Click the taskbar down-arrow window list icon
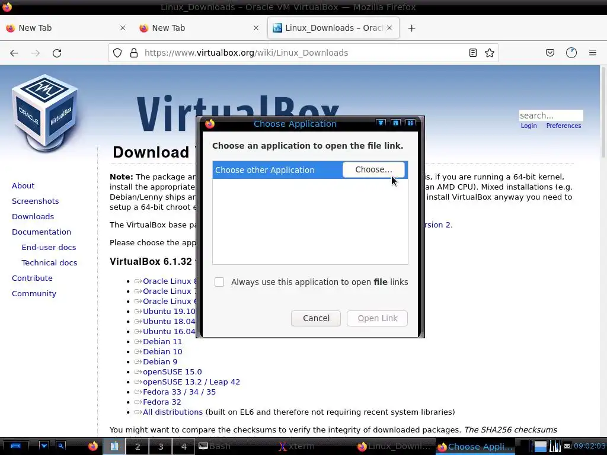Image resolution: width=607 pixels, height=455 pixels. click(44, 446)
